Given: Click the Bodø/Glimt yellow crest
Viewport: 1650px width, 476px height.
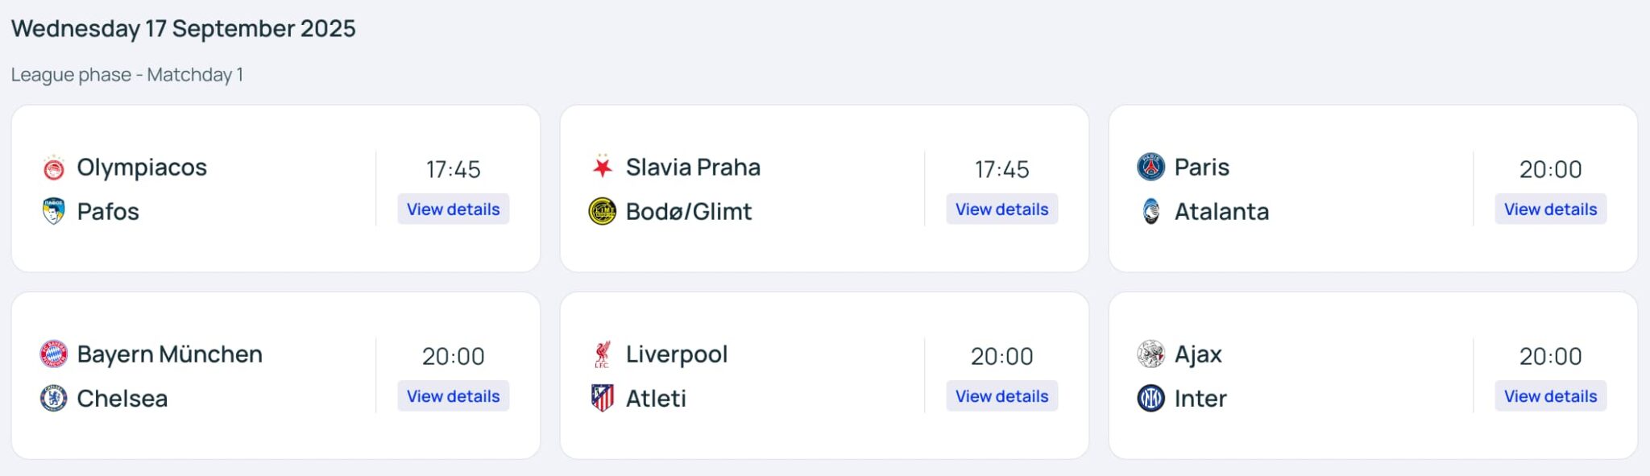Looking at the screenshot, I should [x=603, y=212].
